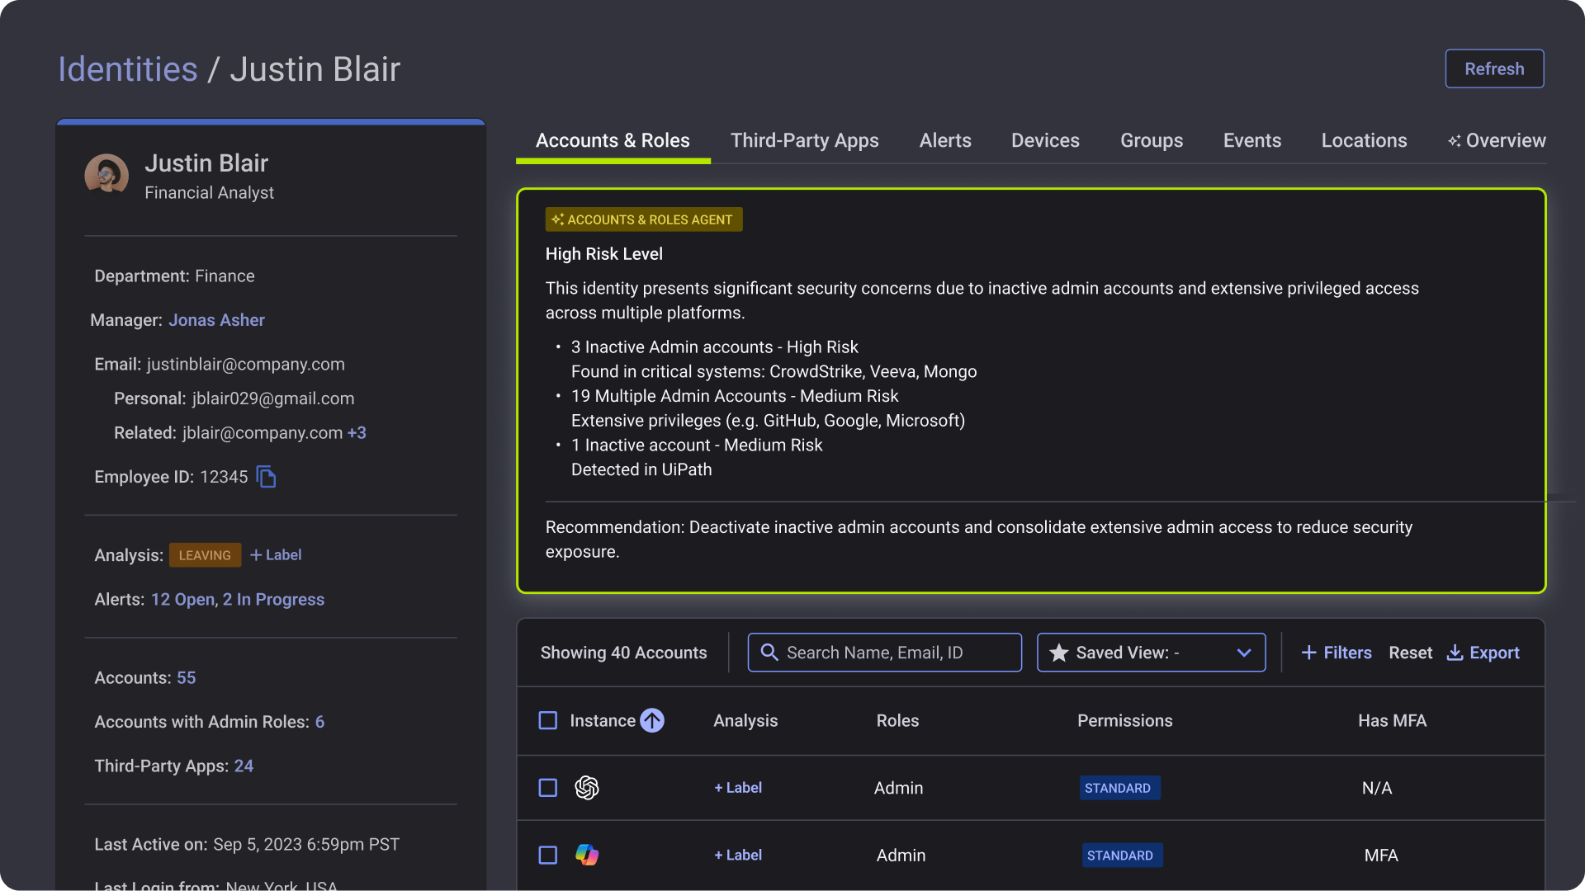Click the search magnifier icon
The height and width of the screenshot is (891, 1585).
tap(769, 653)
